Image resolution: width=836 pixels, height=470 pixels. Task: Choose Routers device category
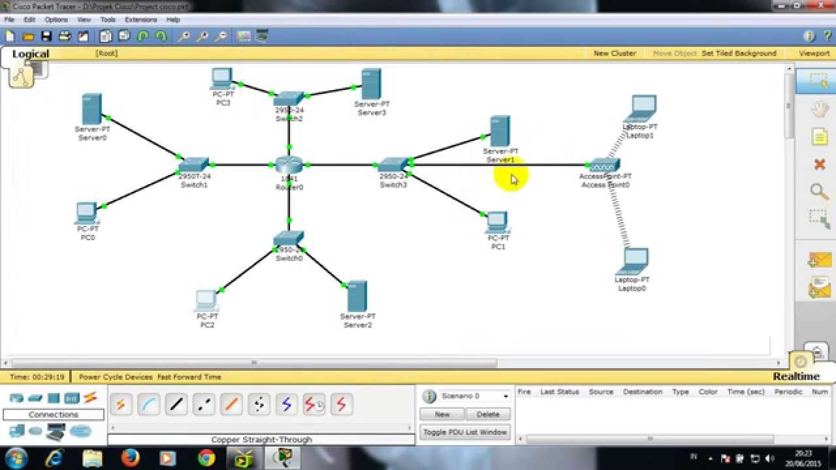click(16, 398)
